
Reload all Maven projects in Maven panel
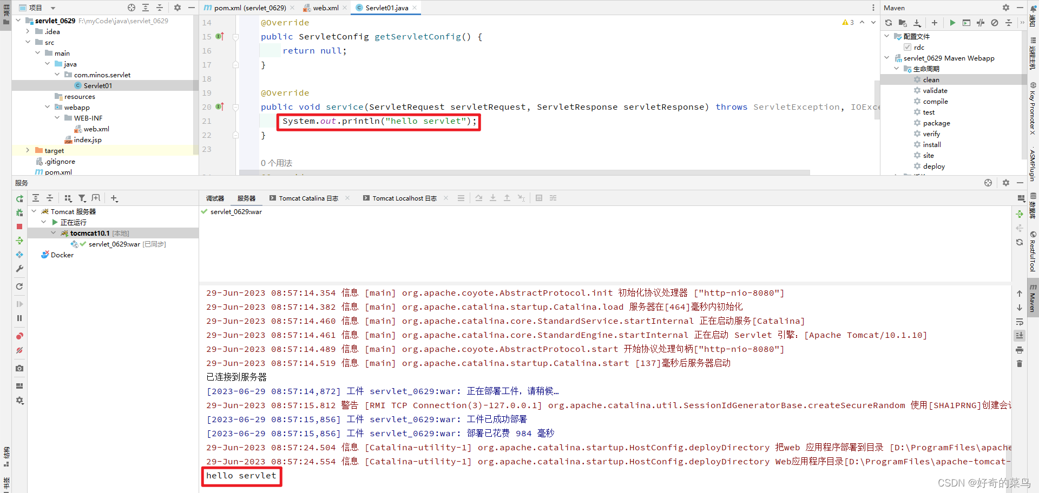tap(888, 23)
